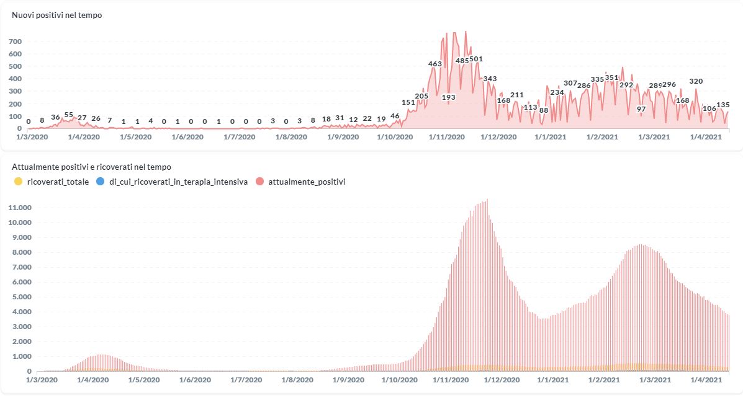The image size is (743, 396).
Task: Click the blue terapia intensiva legend dot
Action: coord(101,182)
